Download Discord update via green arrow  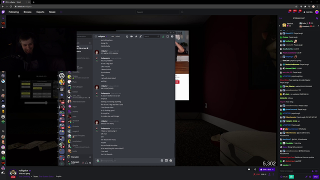tap(163, 36)
